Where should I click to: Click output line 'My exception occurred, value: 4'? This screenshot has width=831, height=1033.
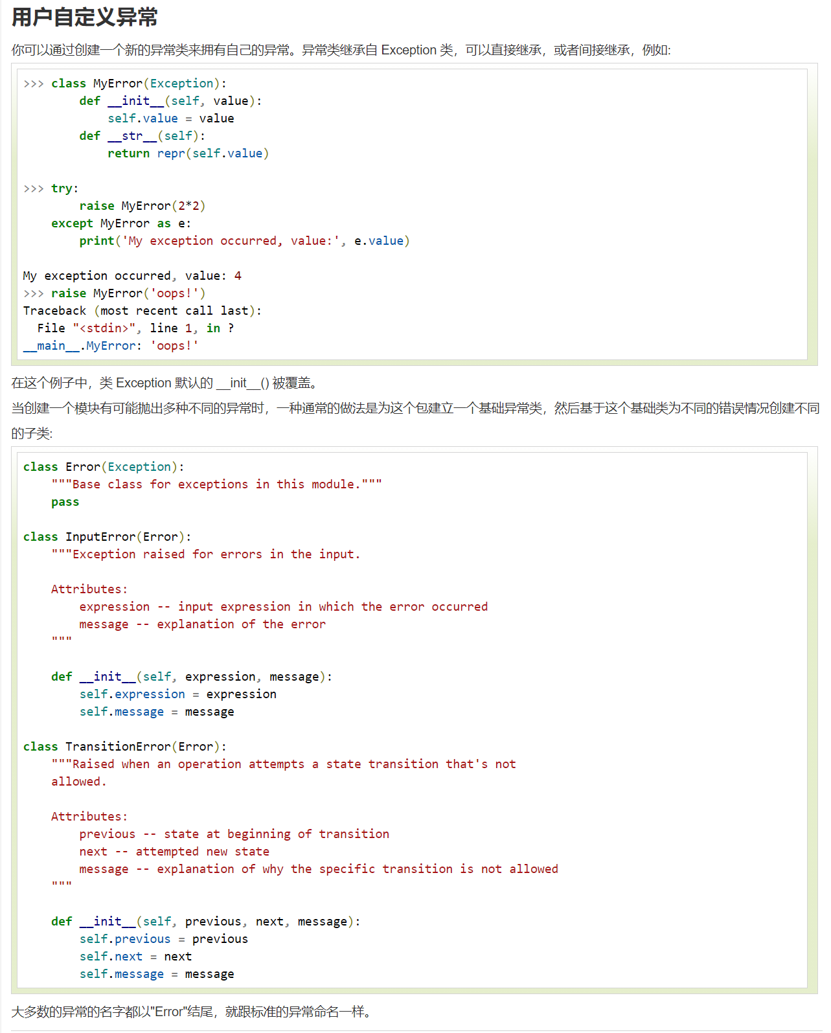(132, 276)
